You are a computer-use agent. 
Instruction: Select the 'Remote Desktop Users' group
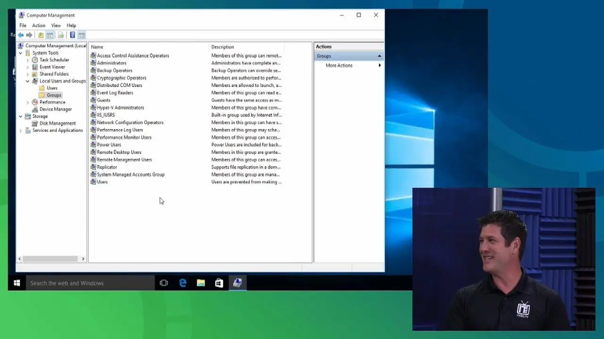pos(119,153)
